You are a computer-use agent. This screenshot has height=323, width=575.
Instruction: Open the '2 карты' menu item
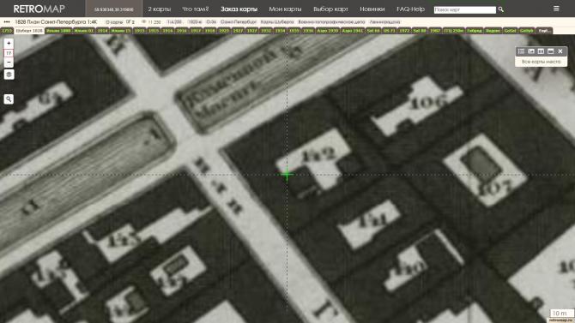[x=159, y=9]
